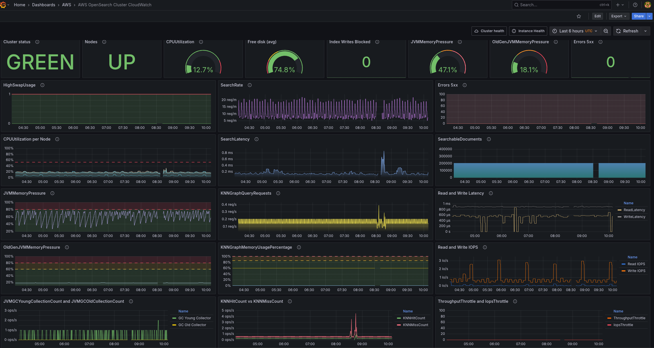
Task: Navigate to Dashboards breadcrumb
Action: click(x=44, y=5)
